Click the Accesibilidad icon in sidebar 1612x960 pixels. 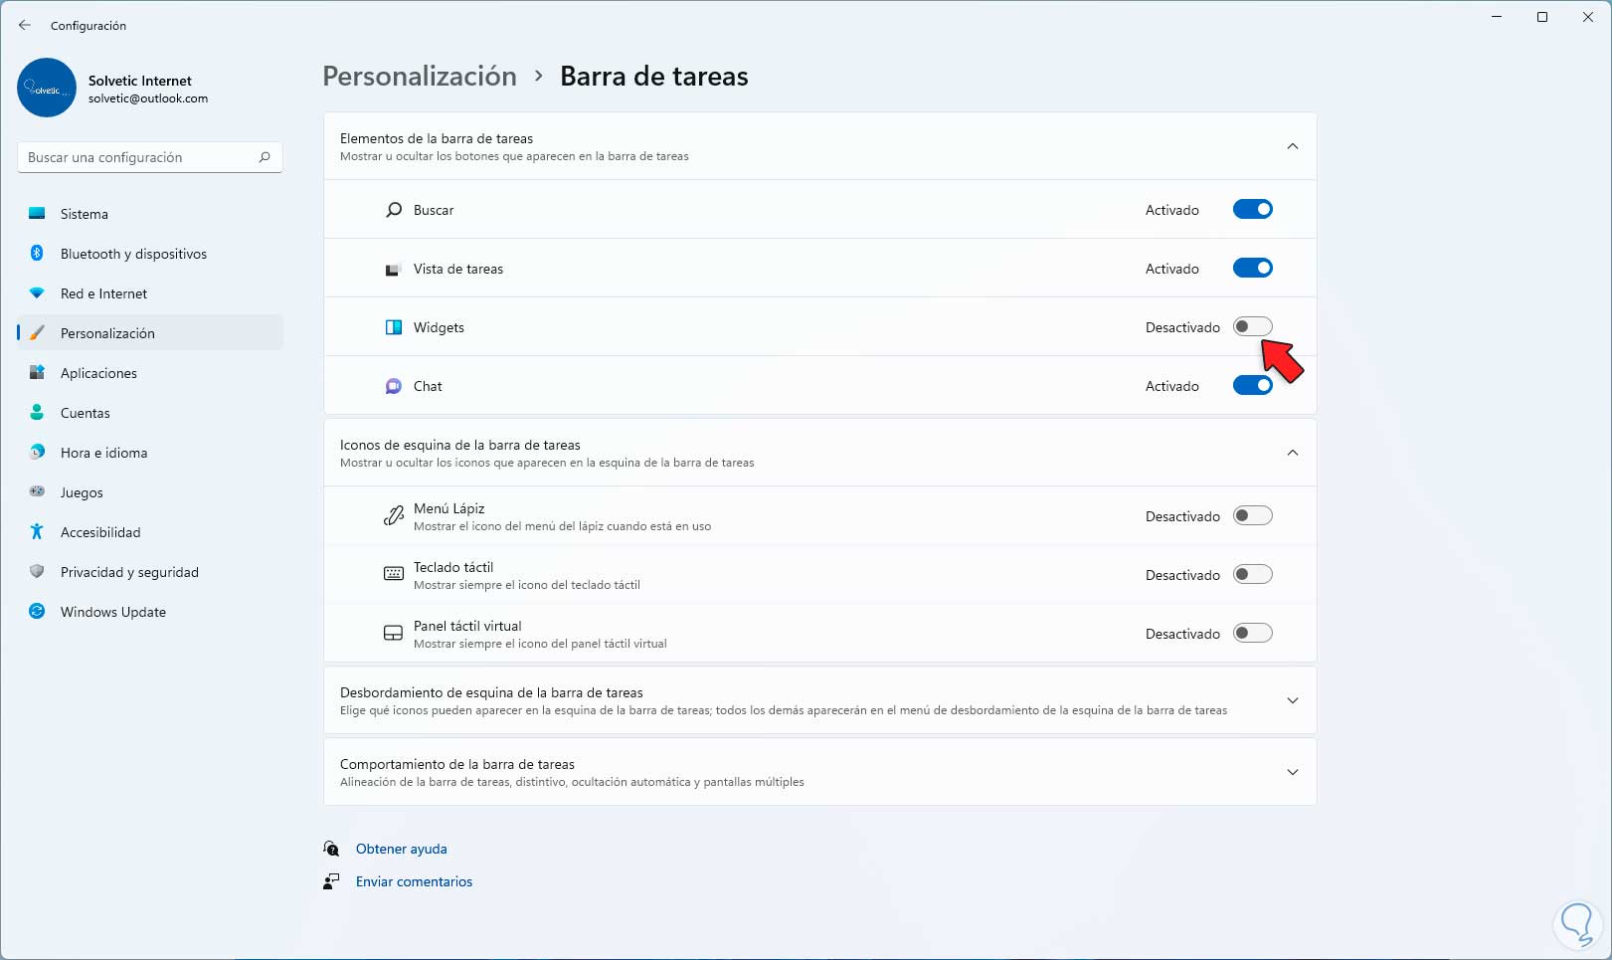37,532
